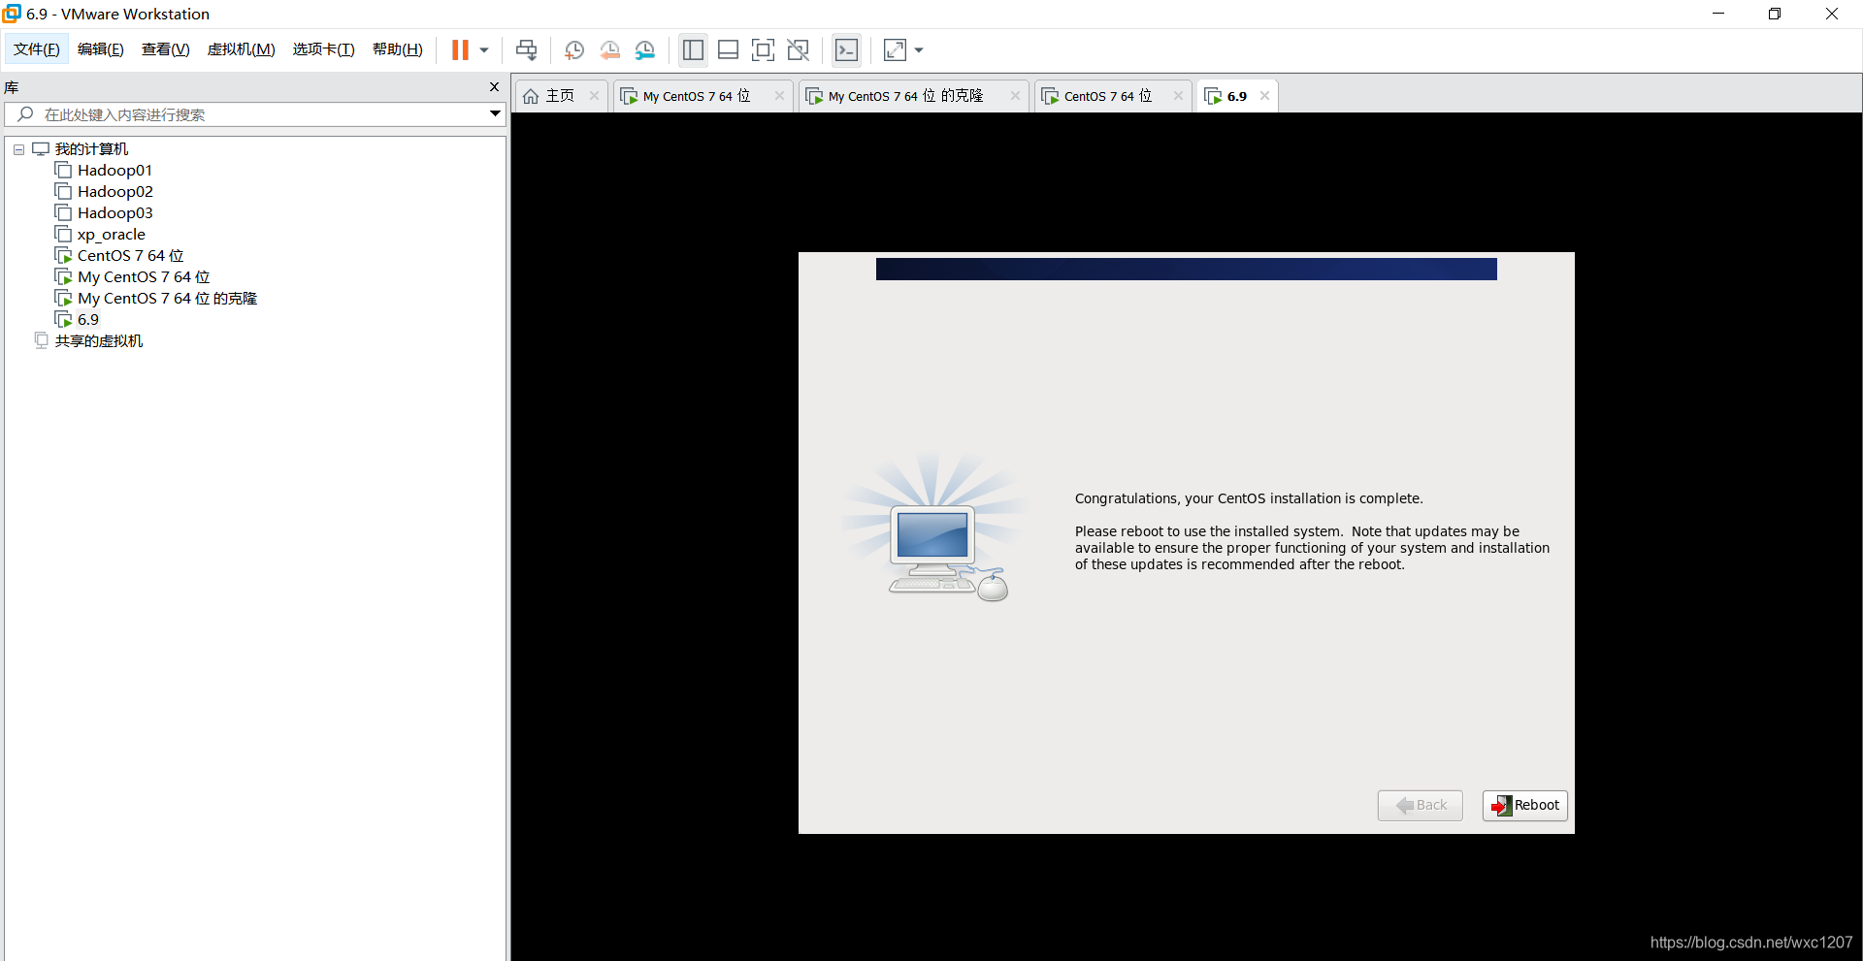Close the 6.9 tab
This screenshot has width=1863, height=961.
pos(1264,96)
